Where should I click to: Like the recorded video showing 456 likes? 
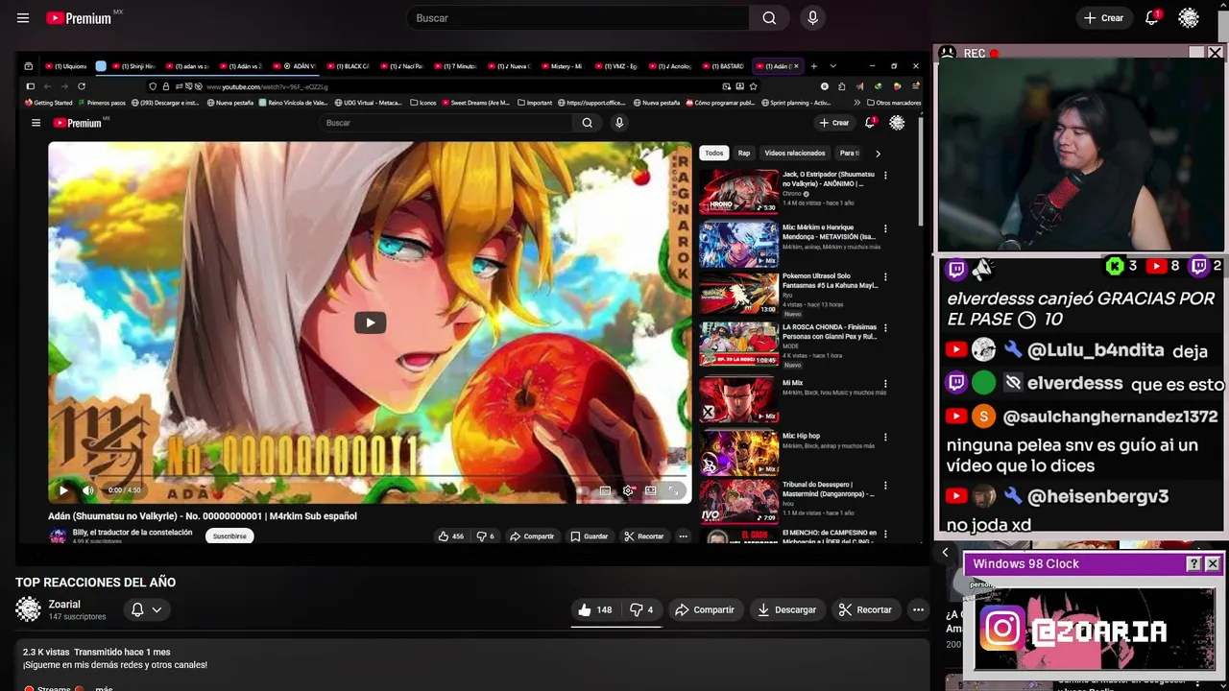[x=450, y=536]
